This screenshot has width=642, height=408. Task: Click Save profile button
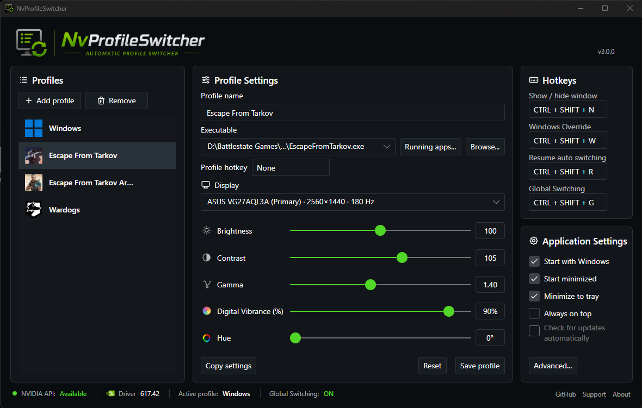480,366
